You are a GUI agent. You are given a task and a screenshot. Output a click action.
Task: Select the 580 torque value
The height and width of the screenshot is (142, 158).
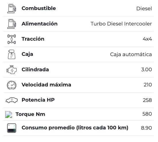click(147, 114)
